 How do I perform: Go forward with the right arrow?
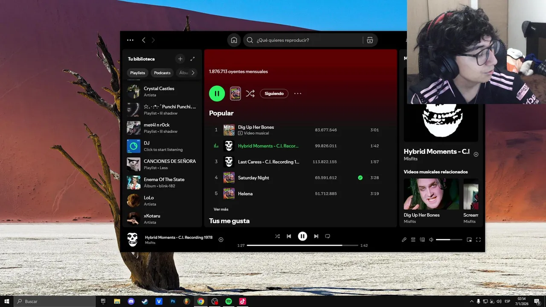click(153, 40)
